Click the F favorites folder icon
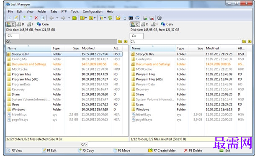Viewport: 260px width, 156px height. click(x=82, y=18)
